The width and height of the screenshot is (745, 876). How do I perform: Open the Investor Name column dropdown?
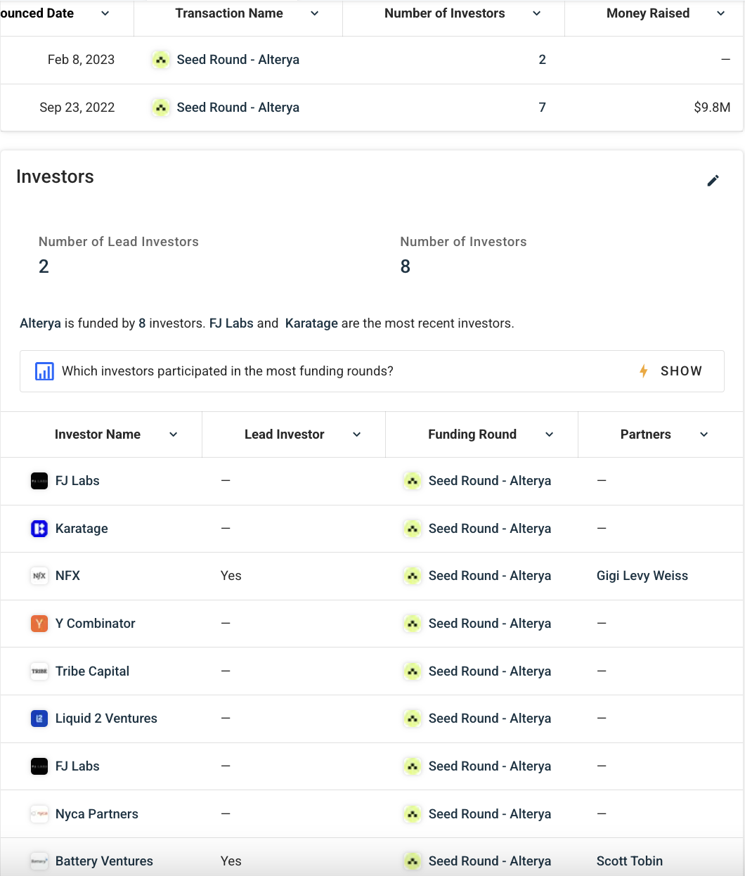pyautogui.click(x=173, y=434)
